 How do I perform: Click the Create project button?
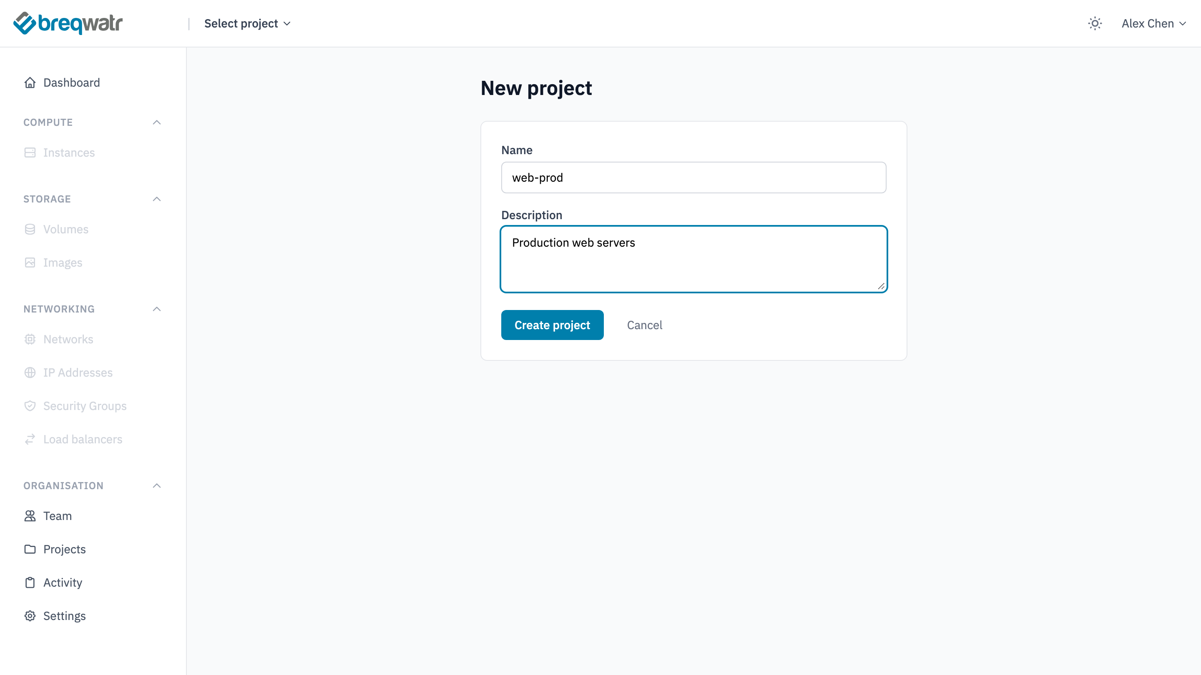552,325
